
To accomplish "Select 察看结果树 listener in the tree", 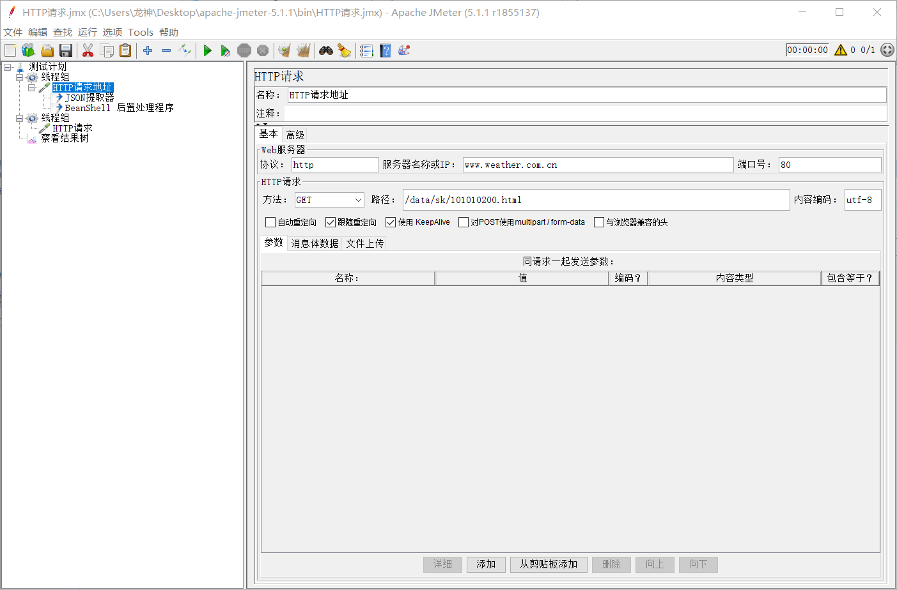I will point(65,138).
